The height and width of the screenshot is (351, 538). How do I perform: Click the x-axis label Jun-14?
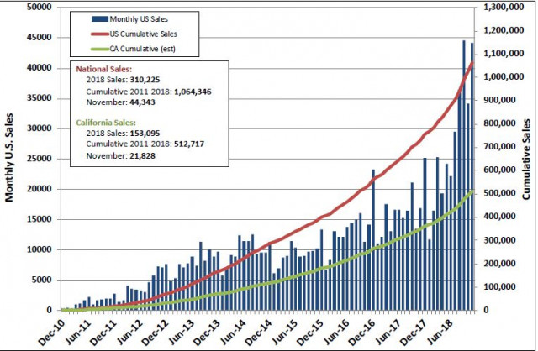pos(233,333)
